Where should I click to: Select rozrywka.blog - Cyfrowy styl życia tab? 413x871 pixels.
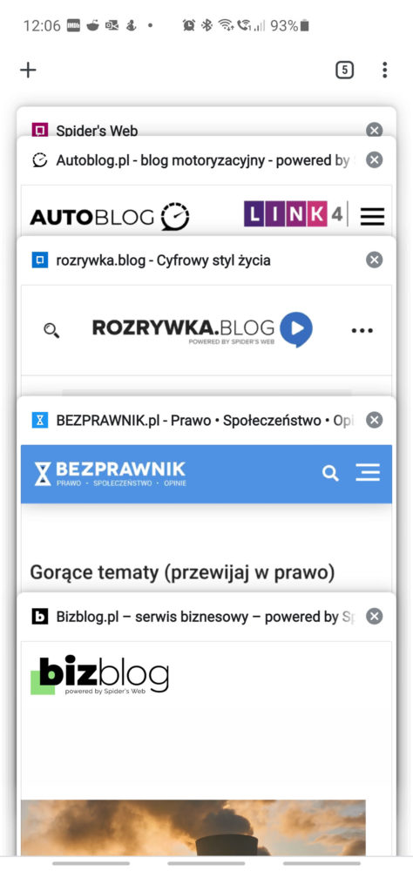[164, 260]
